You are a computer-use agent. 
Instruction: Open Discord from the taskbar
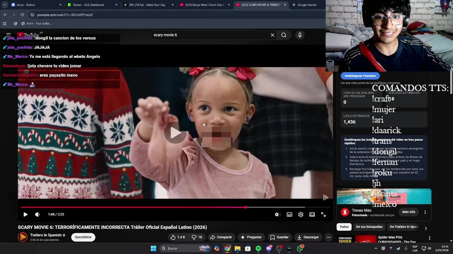269,248
